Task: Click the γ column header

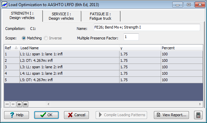Action: click(140, 48)
